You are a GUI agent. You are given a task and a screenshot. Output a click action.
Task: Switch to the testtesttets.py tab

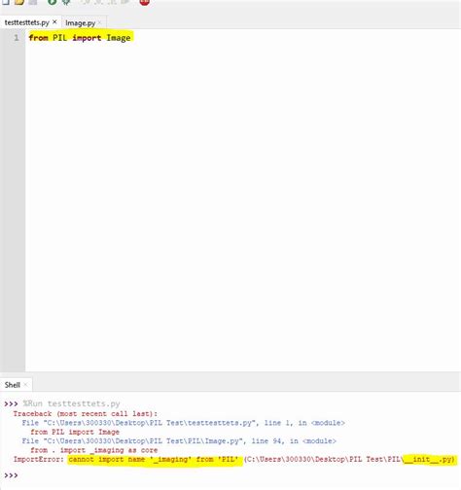tap(26, 22)
